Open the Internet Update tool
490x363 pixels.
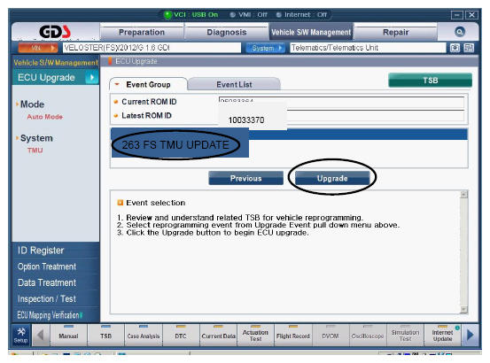click(x=442, y=336)
